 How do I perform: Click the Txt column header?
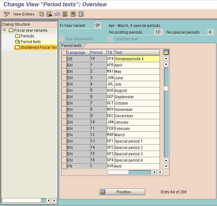110,53
